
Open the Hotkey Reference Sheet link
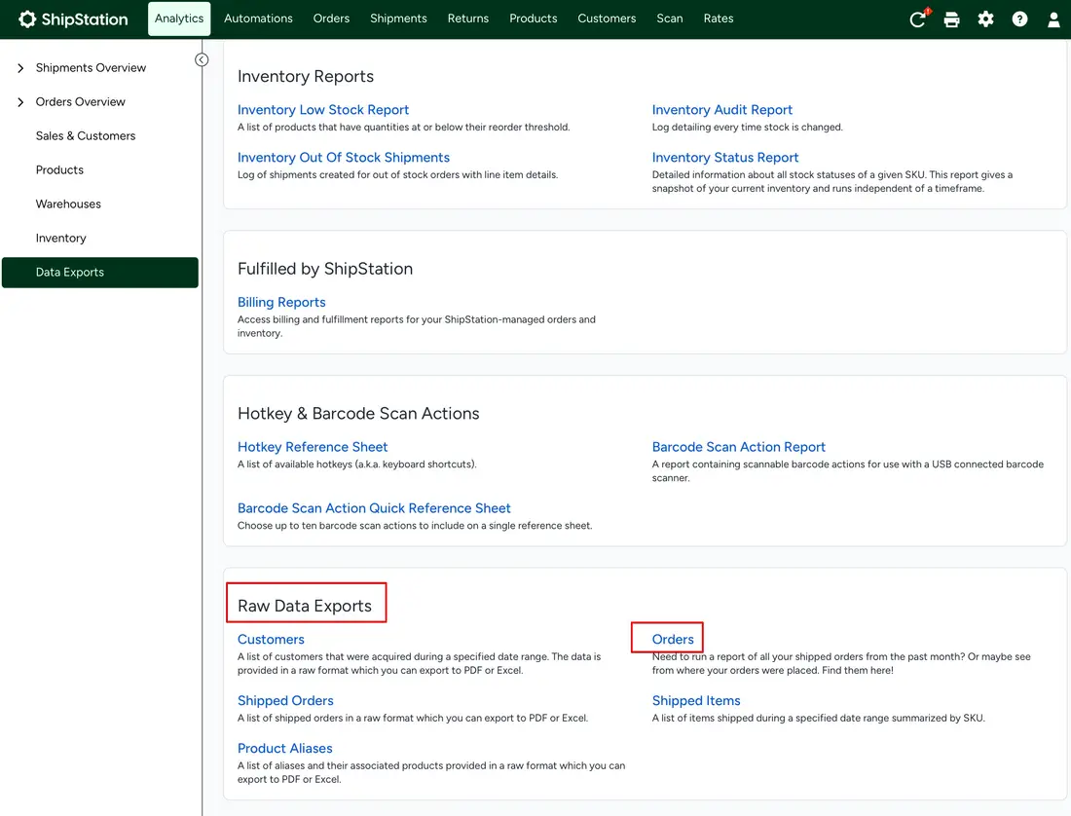313,447
